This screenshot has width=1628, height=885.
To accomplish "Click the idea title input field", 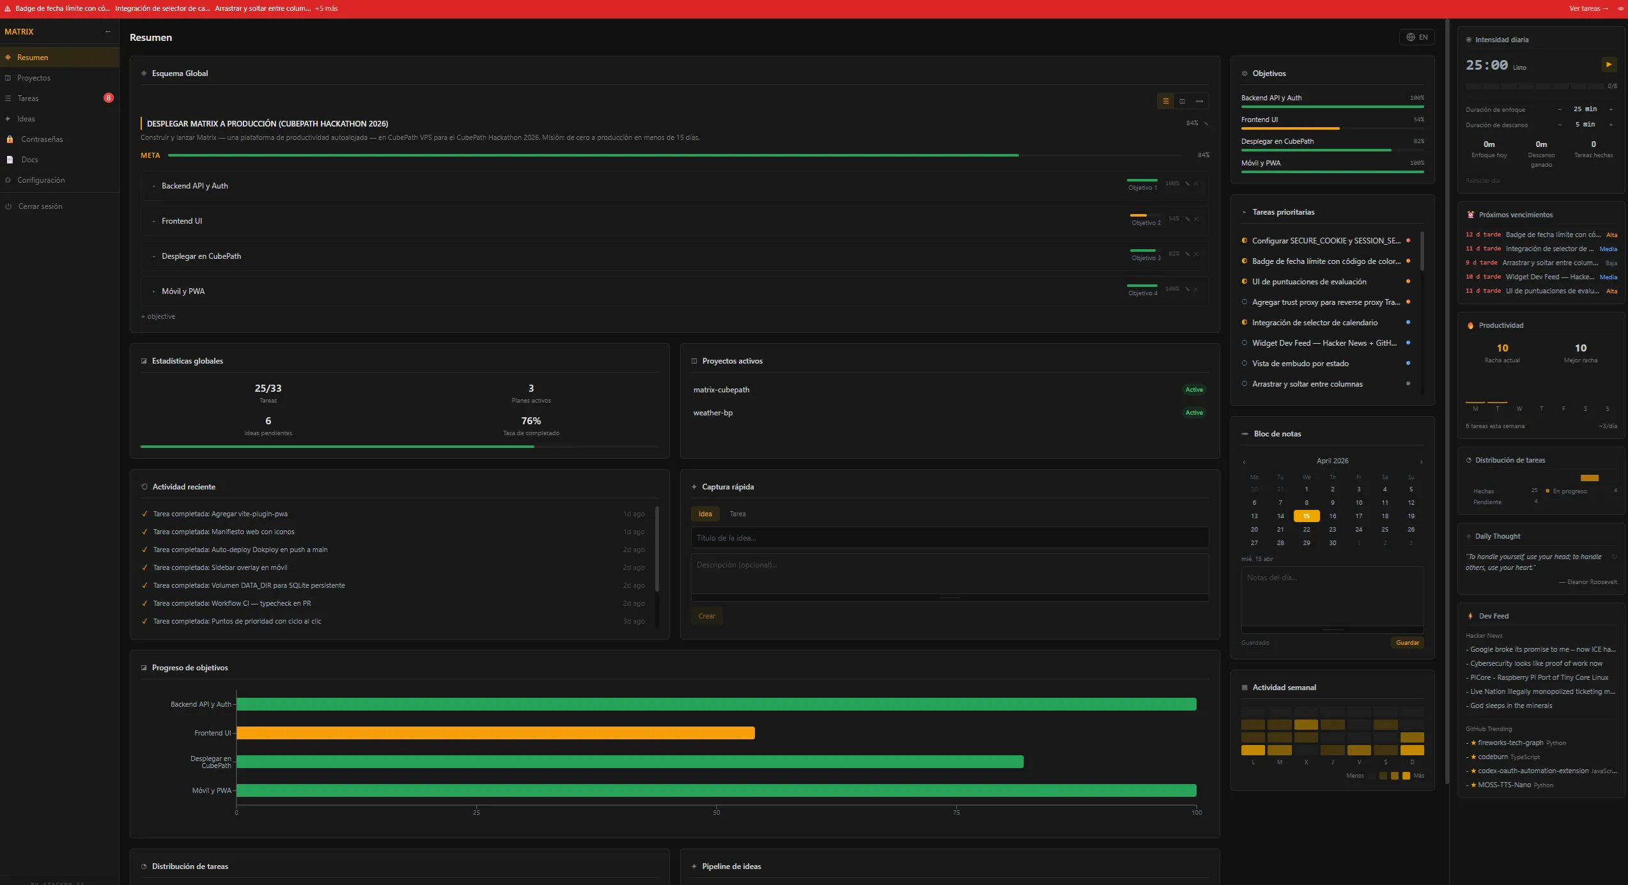I will click(x=950, y=537).
